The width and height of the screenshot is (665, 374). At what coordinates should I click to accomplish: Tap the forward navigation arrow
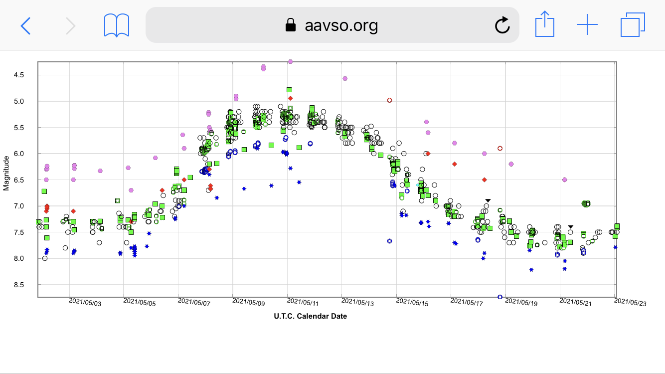pyautogui.click(x=71, y=25)
